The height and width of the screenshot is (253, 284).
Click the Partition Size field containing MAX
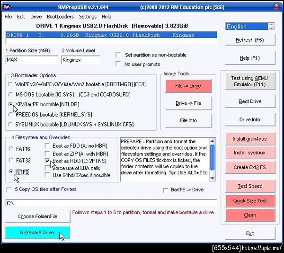point(32,60)
